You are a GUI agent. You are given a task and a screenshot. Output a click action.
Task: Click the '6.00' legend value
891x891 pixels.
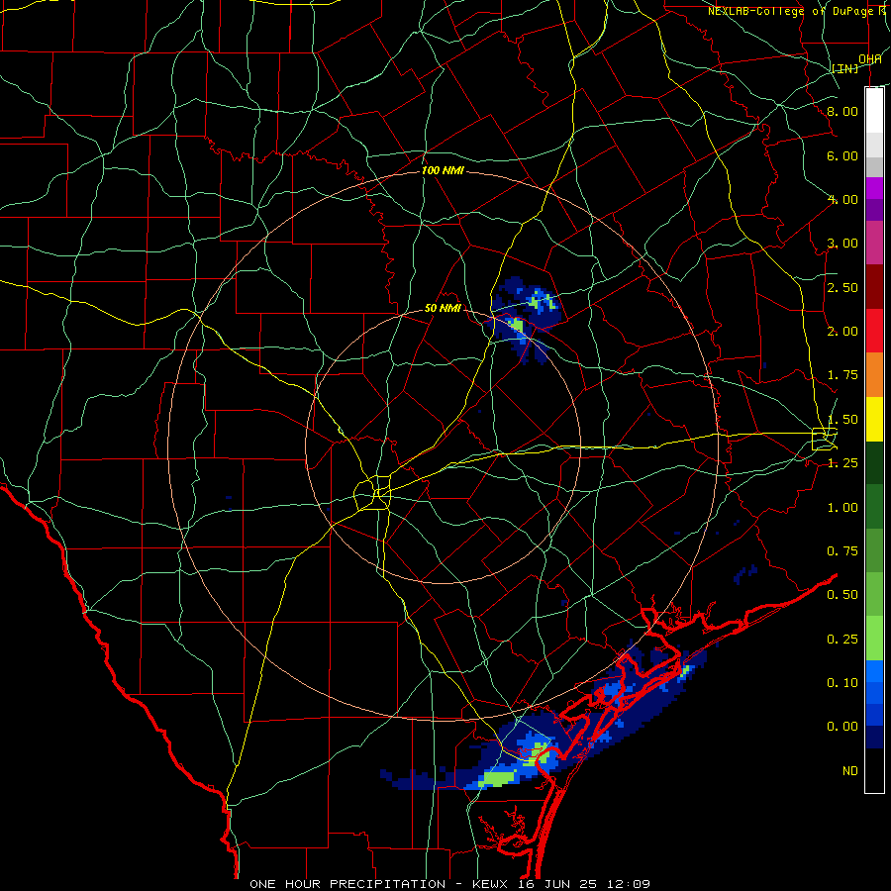click(x=842, y=155)
